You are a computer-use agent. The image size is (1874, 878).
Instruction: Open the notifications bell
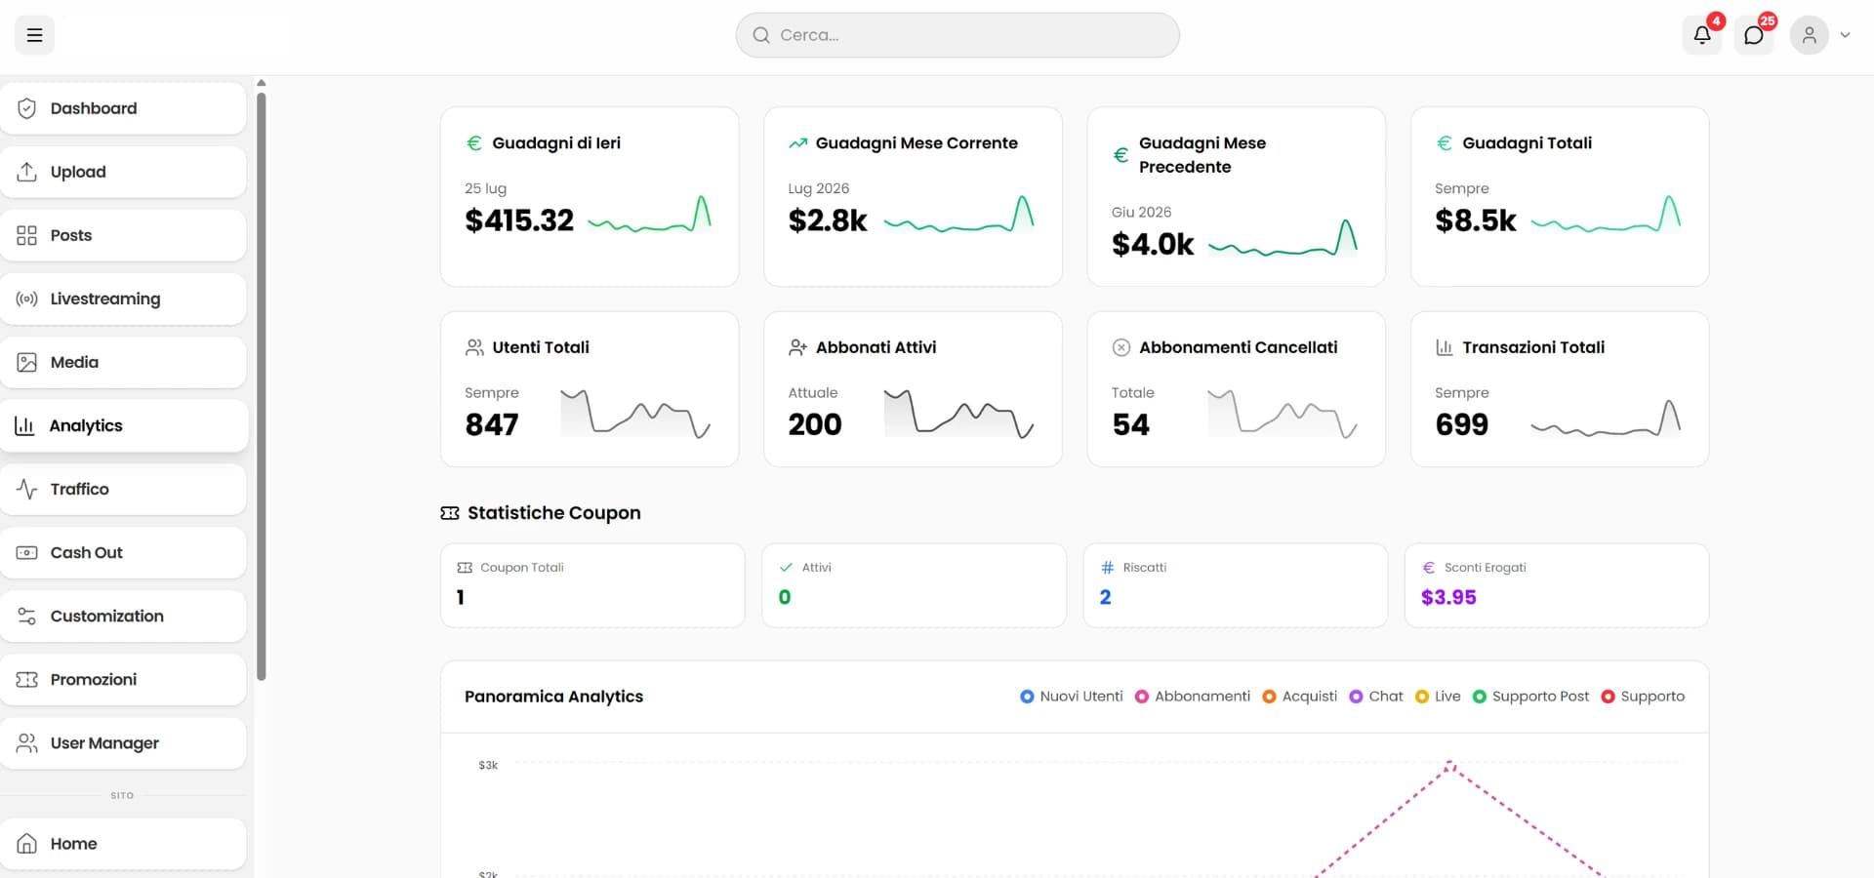click(x=1702, y=35)
